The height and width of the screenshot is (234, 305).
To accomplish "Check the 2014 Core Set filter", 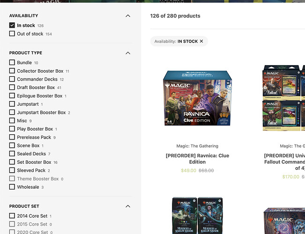I will (12, 216).
